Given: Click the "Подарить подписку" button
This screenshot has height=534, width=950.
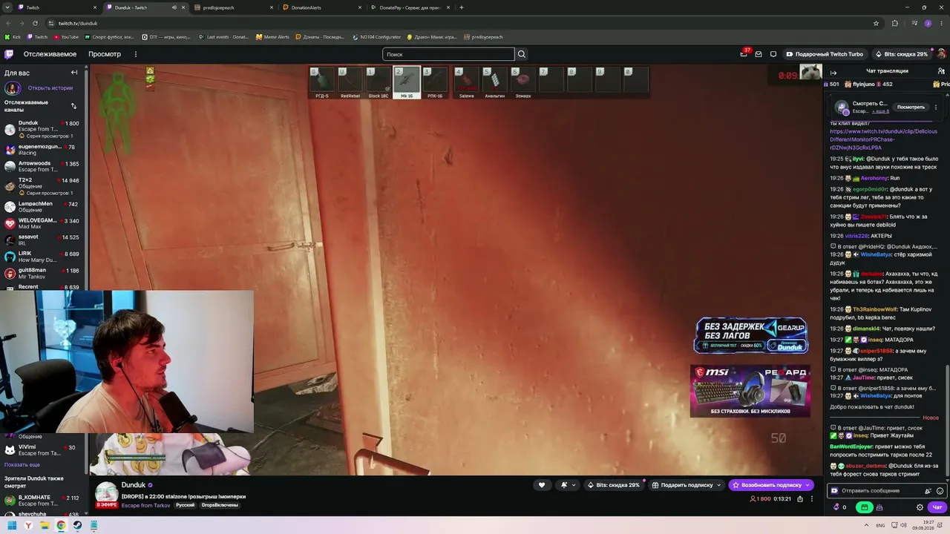Looking at the screenshot, I should click(x=687, y=485).
